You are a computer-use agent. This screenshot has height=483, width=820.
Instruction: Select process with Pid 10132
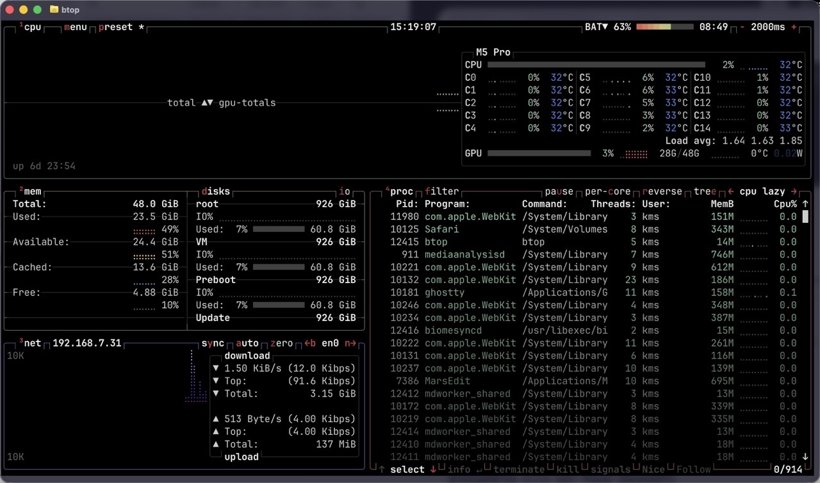point(594,280)
